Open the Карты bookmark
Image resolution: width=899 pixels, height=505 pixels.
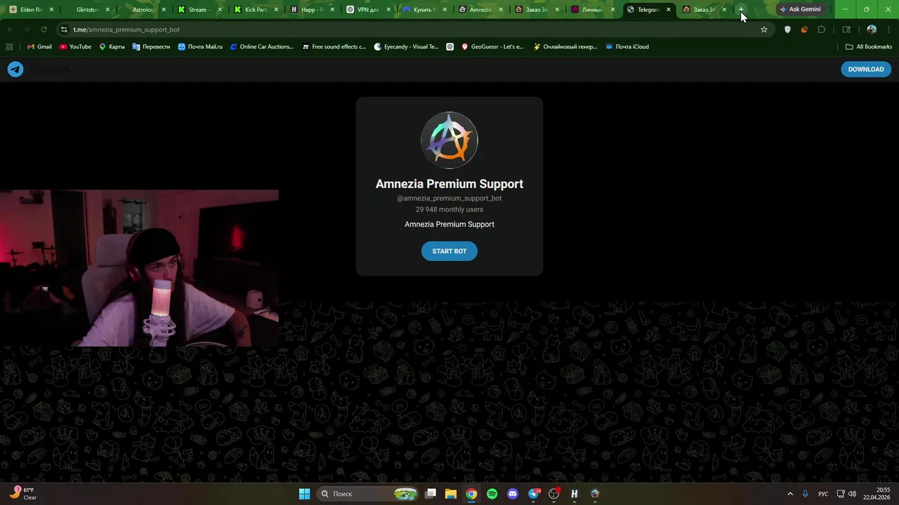coord(112,46)
